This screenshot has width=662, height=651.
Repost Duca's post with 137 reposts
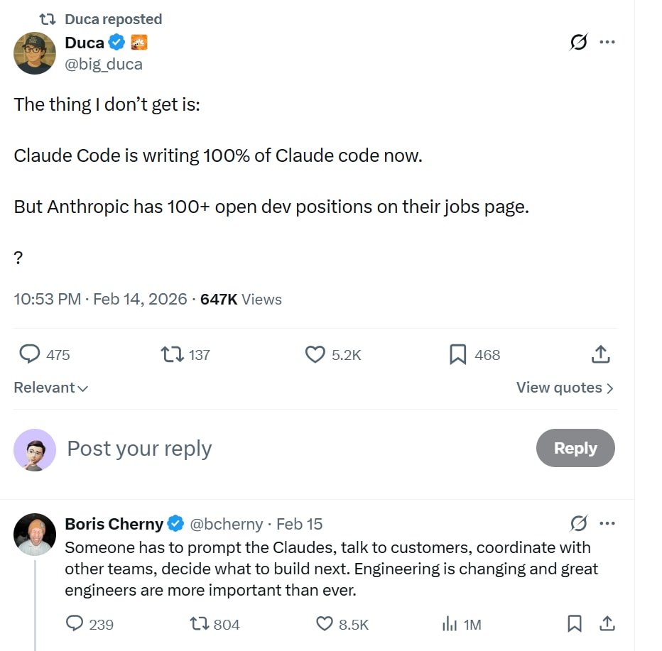coord(173,354)
